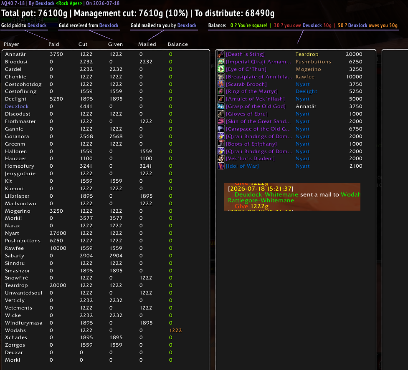Click the Ring of the Martyr icon
Screen dimensions: 408x370
(x=220, y=91)
